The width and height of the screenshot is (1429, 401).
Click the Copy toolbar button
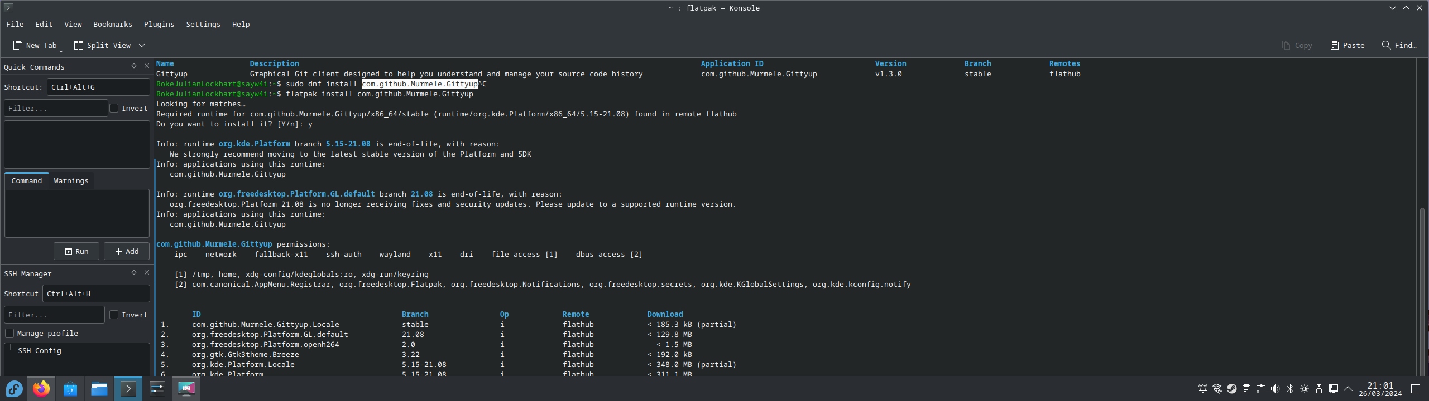[1297, 45]
